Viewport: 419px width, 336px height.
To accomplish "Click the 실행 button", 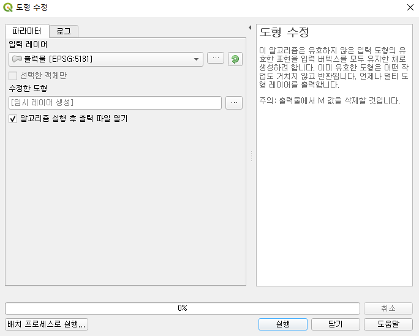I will click(283, 324).
